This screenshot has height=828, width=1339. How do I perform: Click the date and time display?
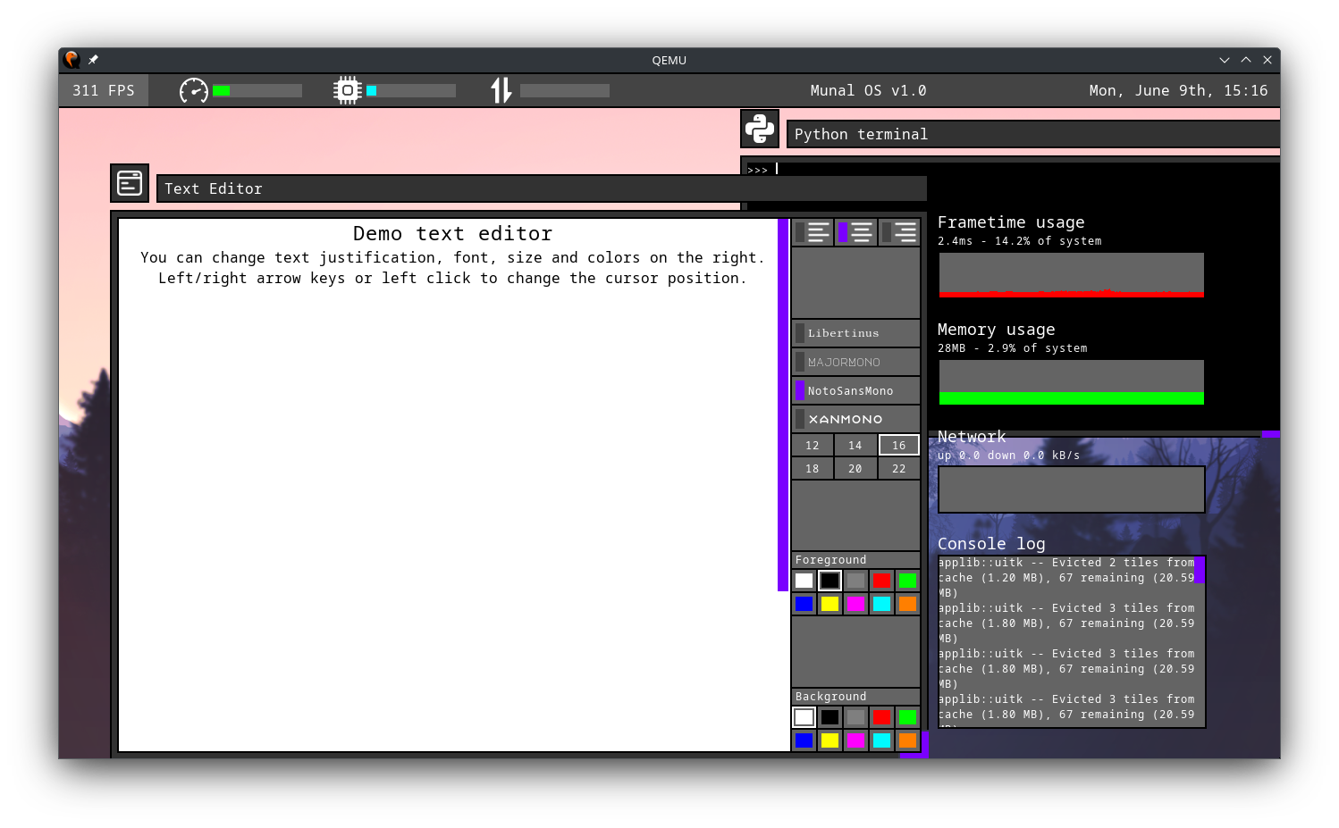pos(1178,90)
